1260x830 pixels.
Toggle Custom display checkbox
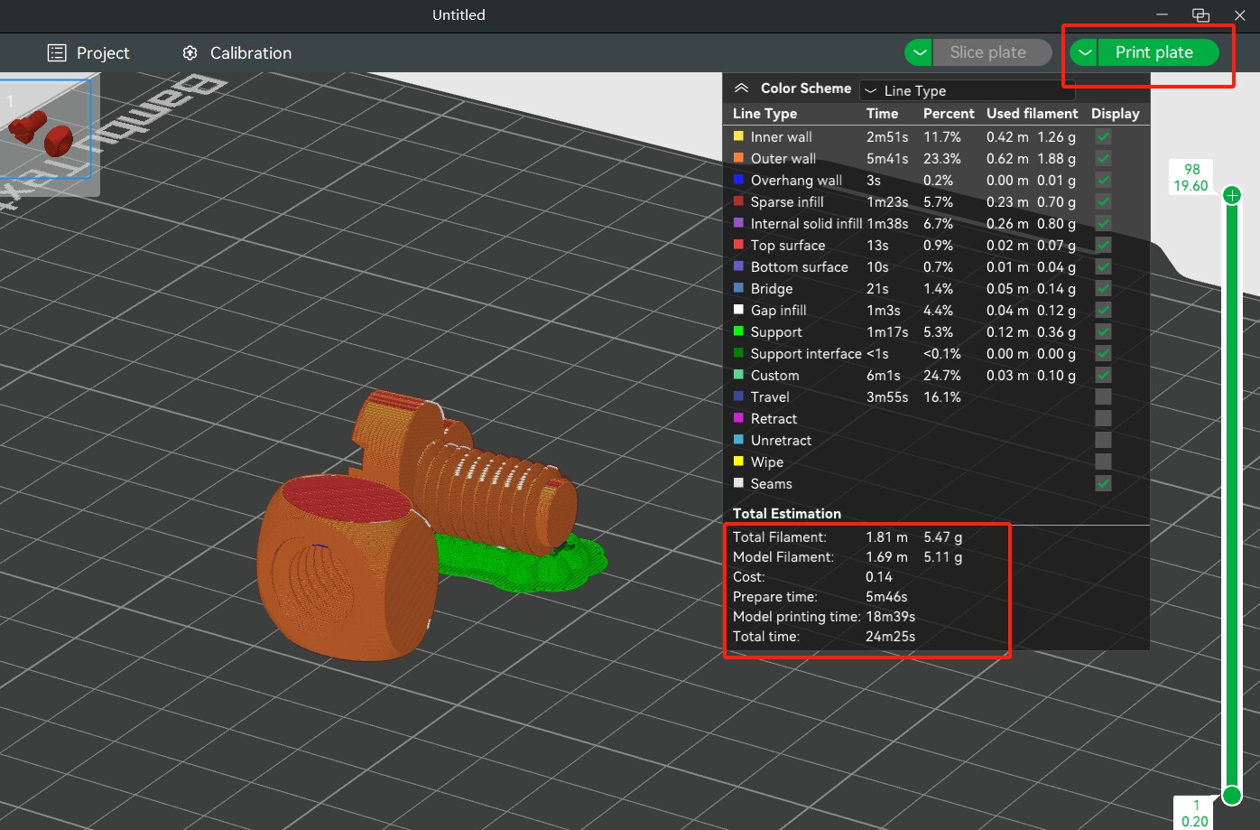click(x=1103, y=375)
